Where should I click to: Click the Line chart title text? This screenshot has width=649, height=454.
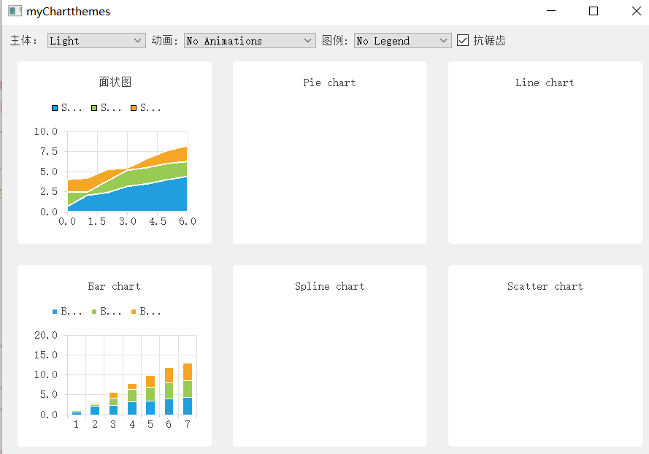click(x=545, y=82)
